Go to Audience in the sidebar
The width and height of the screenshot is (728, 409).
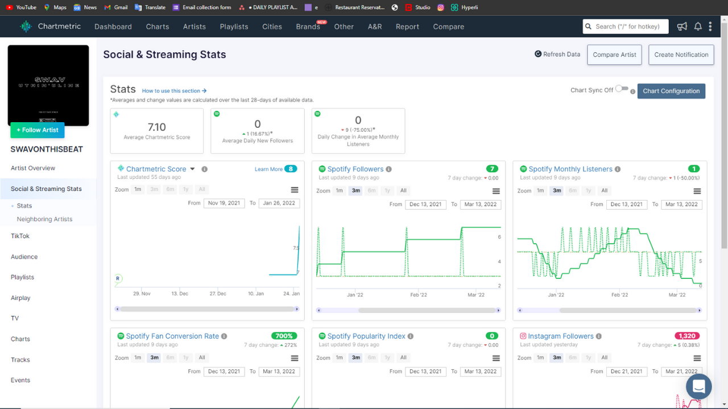(x=24, y=257)
